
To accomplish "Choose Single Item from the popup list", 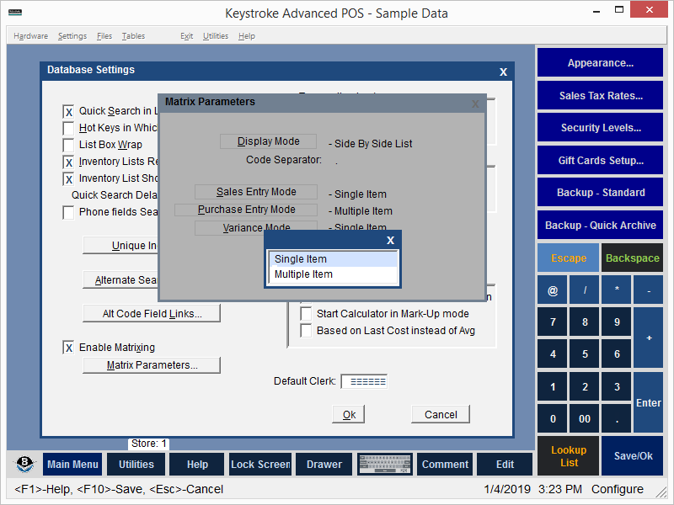I will pos(333,259).
